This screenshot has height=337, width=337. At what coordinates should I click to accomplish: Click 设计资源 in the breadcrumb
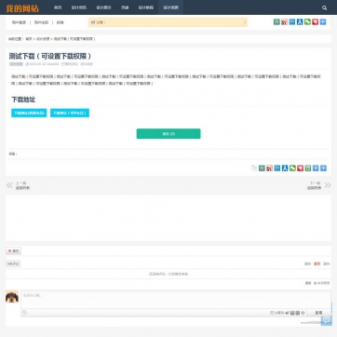[43, 39]
